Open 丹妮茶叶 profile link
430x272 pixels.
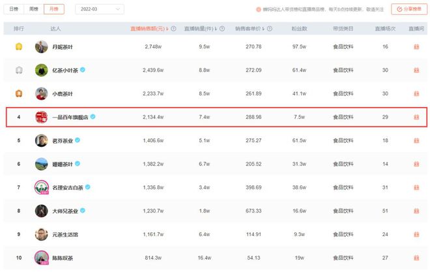point(63,47)
